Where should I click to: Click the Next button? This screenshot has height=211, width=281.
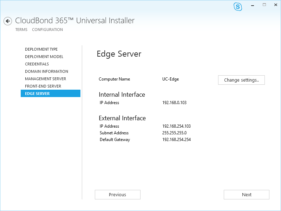pos(247,195)
